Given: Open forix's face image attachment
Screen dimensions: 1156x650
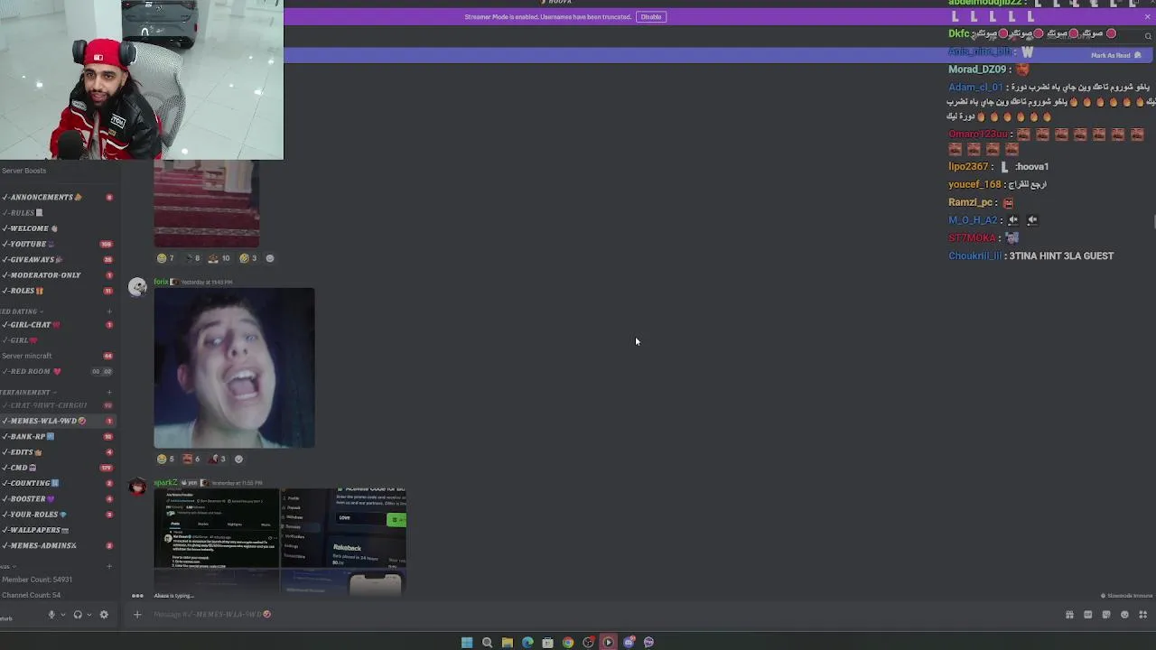Looking at the screenshot, I should coord(234,368).
